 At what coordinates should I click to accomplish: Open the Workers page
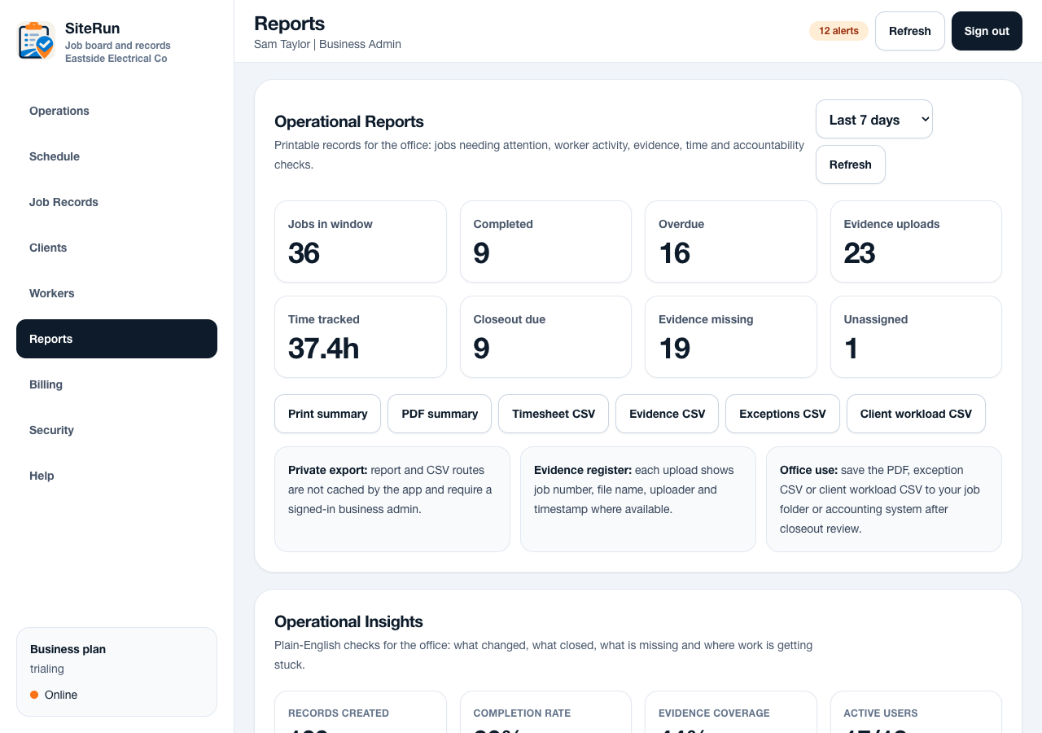coord(116,293)
